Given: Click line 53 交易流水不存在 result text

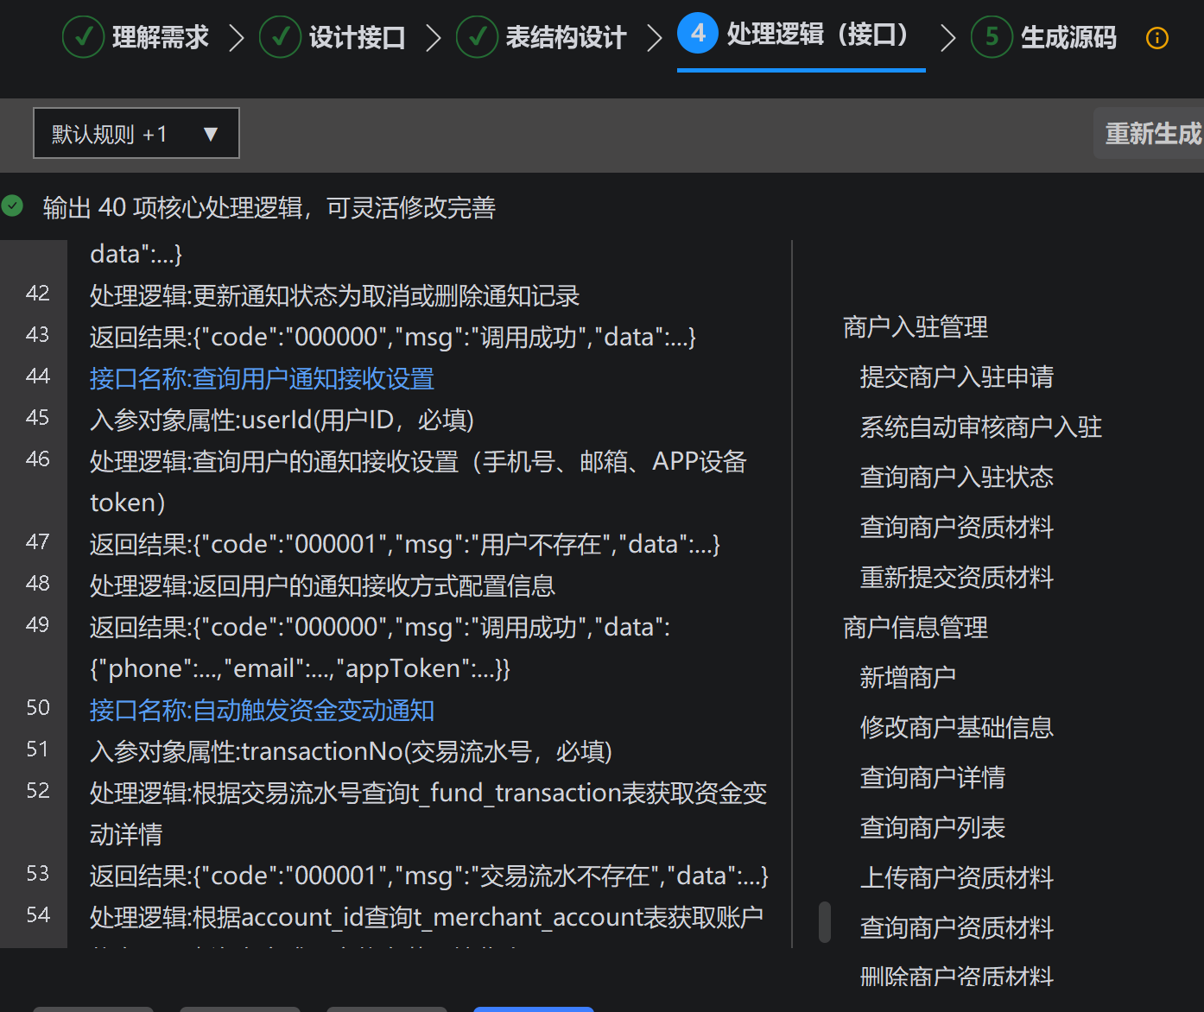Looking at the screenshot, I should click(x=429, y=876).
